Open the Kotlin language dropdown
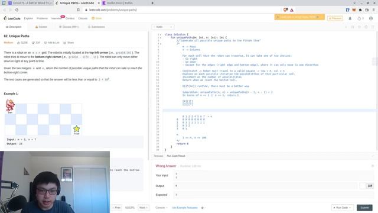The width and height of the screenshot is (378, 213). pyautogui.click(x=163, y=27)
